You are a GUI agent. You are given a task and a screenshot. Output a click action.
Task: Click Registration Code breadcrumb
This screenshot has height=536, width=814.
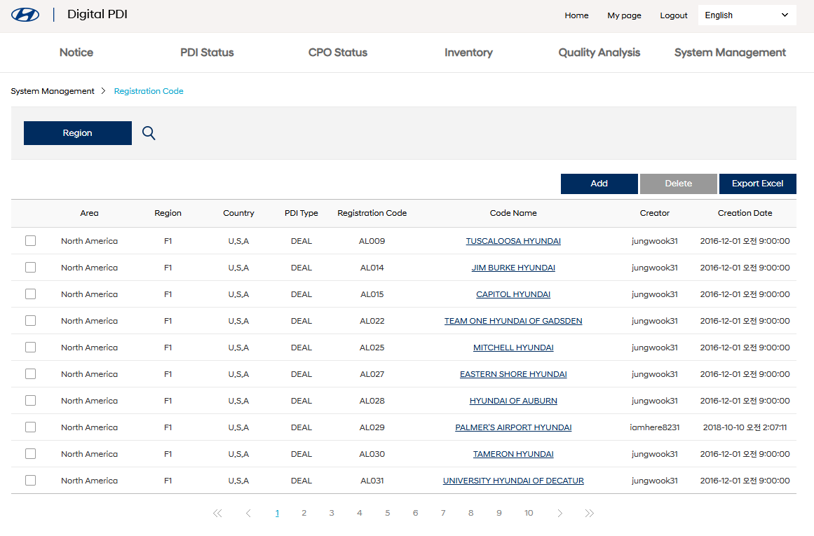[149, 91]
